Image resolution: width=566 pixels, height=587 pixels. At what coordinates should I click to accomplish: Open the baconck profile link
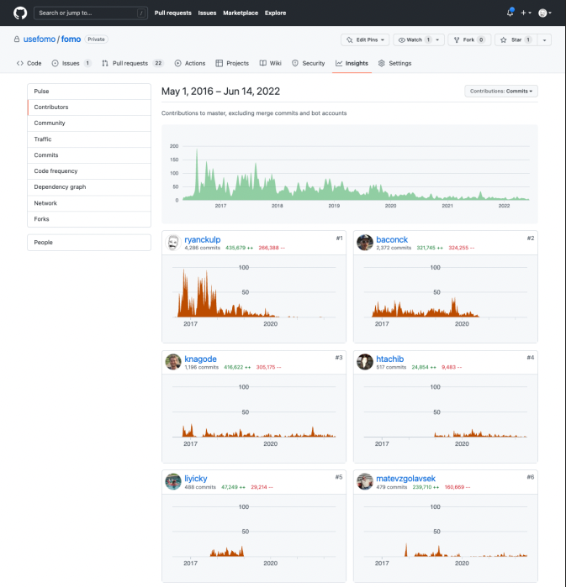[392, 239]
